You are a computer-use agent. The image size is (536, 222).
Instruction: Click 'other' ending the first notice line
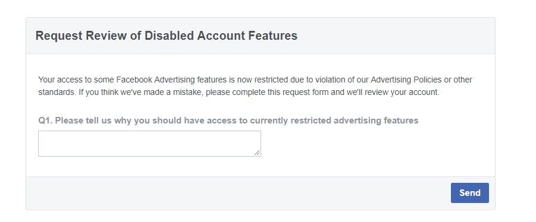pyautogui.click(x=463, y=80)
